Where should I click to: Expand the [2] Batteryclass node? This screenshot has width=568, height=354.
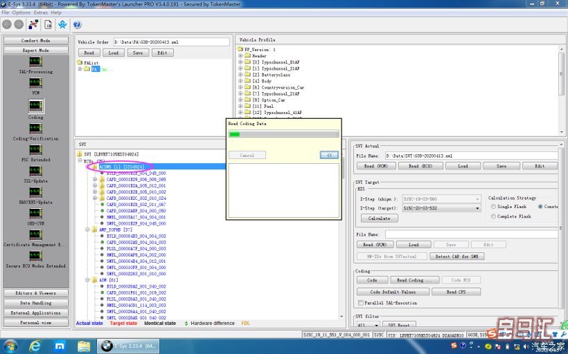point(240,75)
